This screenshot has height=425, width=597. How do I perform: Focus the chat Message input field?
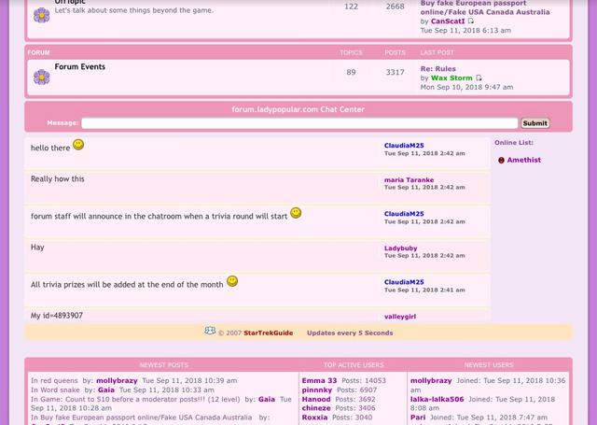point(299,123)
